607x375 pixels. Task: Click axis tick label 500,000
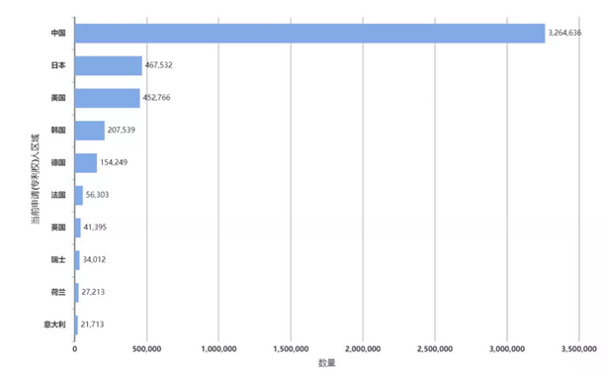click(146, 349)
